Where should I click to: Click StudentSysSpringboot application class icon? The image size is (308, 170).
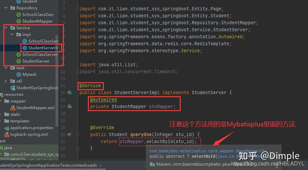coord(13,88)
